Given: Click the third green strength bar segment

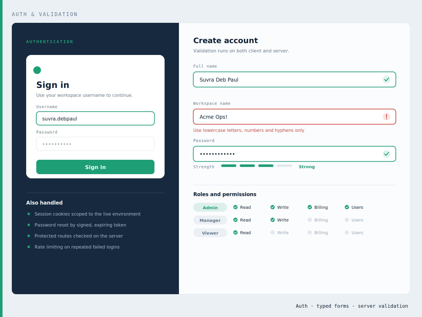Looking at the screenshot, I should click(x=266, y=166).
